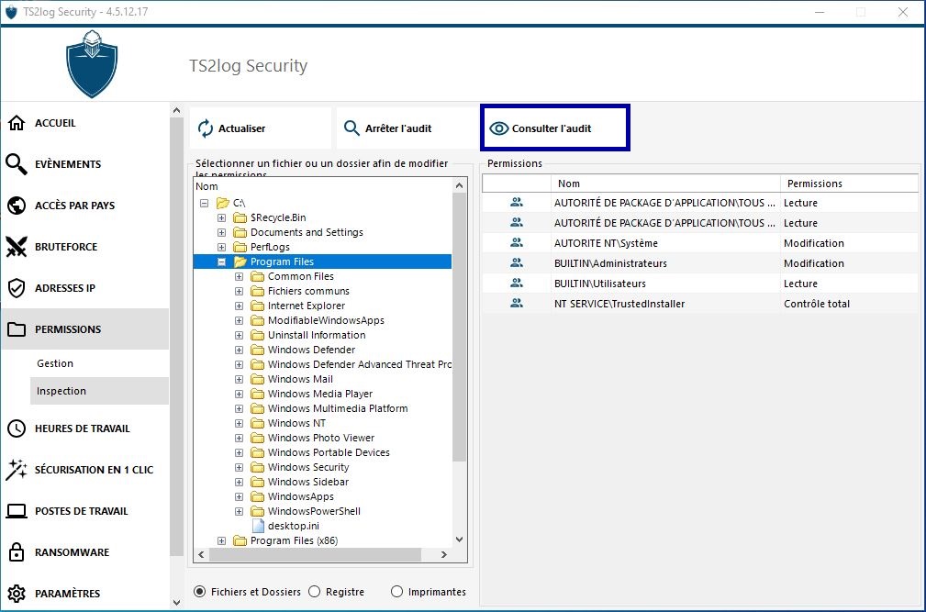Screen dimensions: 926x612
Task: Click the Actualiser button
Action: pos(261,128)
